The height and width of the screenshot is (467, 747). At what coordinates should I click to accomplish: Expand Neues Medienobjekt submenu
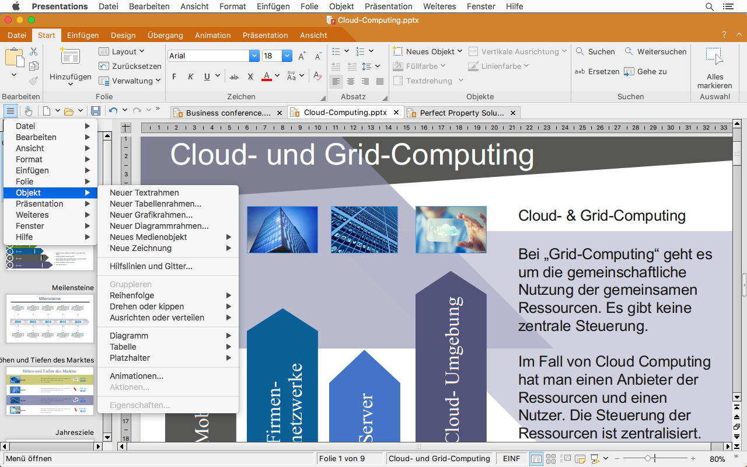click(x=168, y=237)
